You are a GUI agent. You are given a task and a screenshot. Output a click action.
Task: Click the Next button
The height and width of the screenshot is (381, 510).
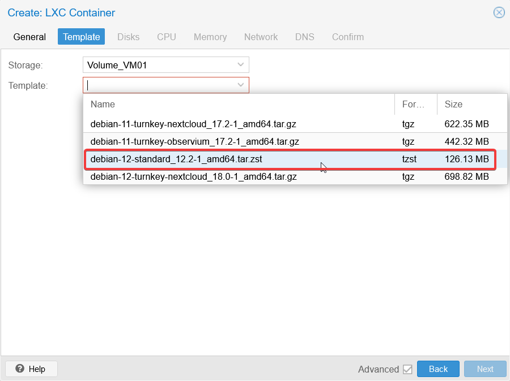(485, 369)
